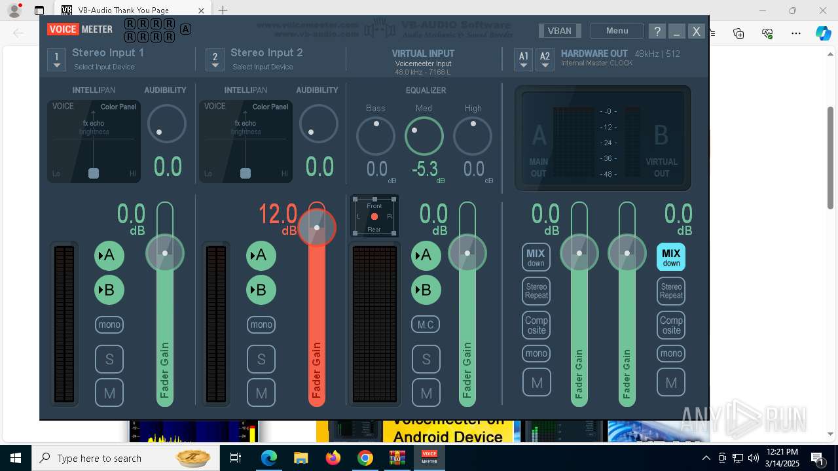Mute master output B
Image resolution: width=838 pixels, height=471 pixels.
click(671, 383)
